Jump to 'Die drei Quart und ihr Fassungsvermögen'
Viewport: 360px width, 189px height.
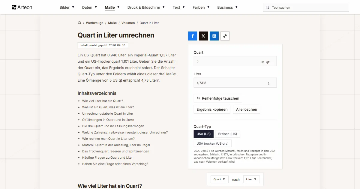(113, 126)
